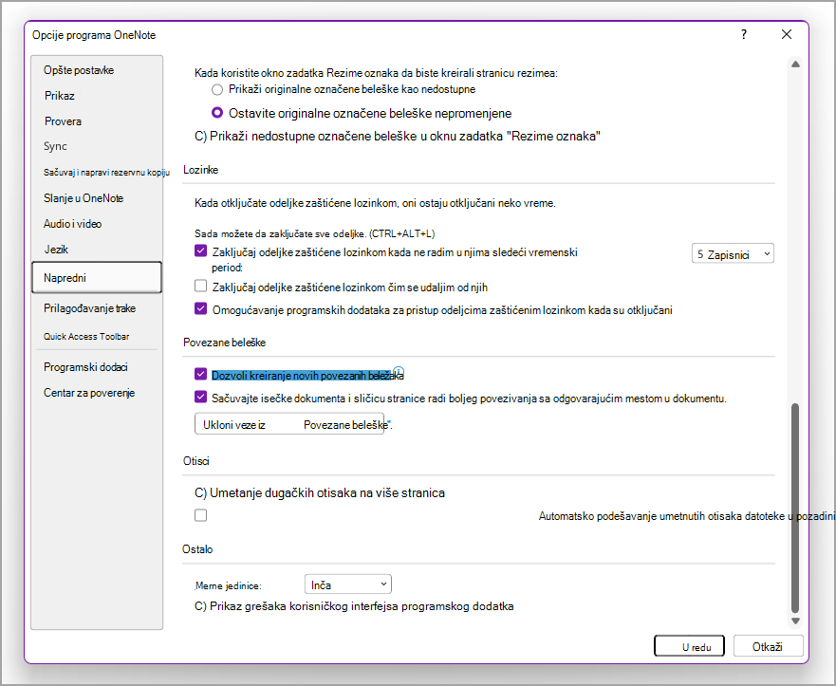Open the 'Inča' measurement units dropdown
The width and height of the screenshot is (836, 686).
tap(348, 584)
